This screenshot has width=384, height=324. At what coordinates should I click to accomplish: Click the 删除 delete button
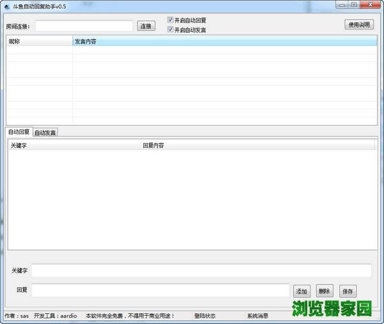tap(324, 291)
